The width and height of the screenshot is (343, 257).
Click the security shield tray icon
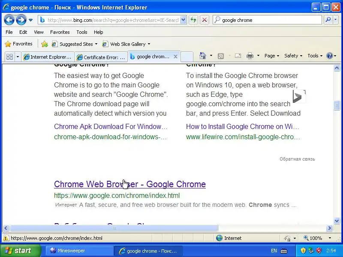click(x=303, y=251)
